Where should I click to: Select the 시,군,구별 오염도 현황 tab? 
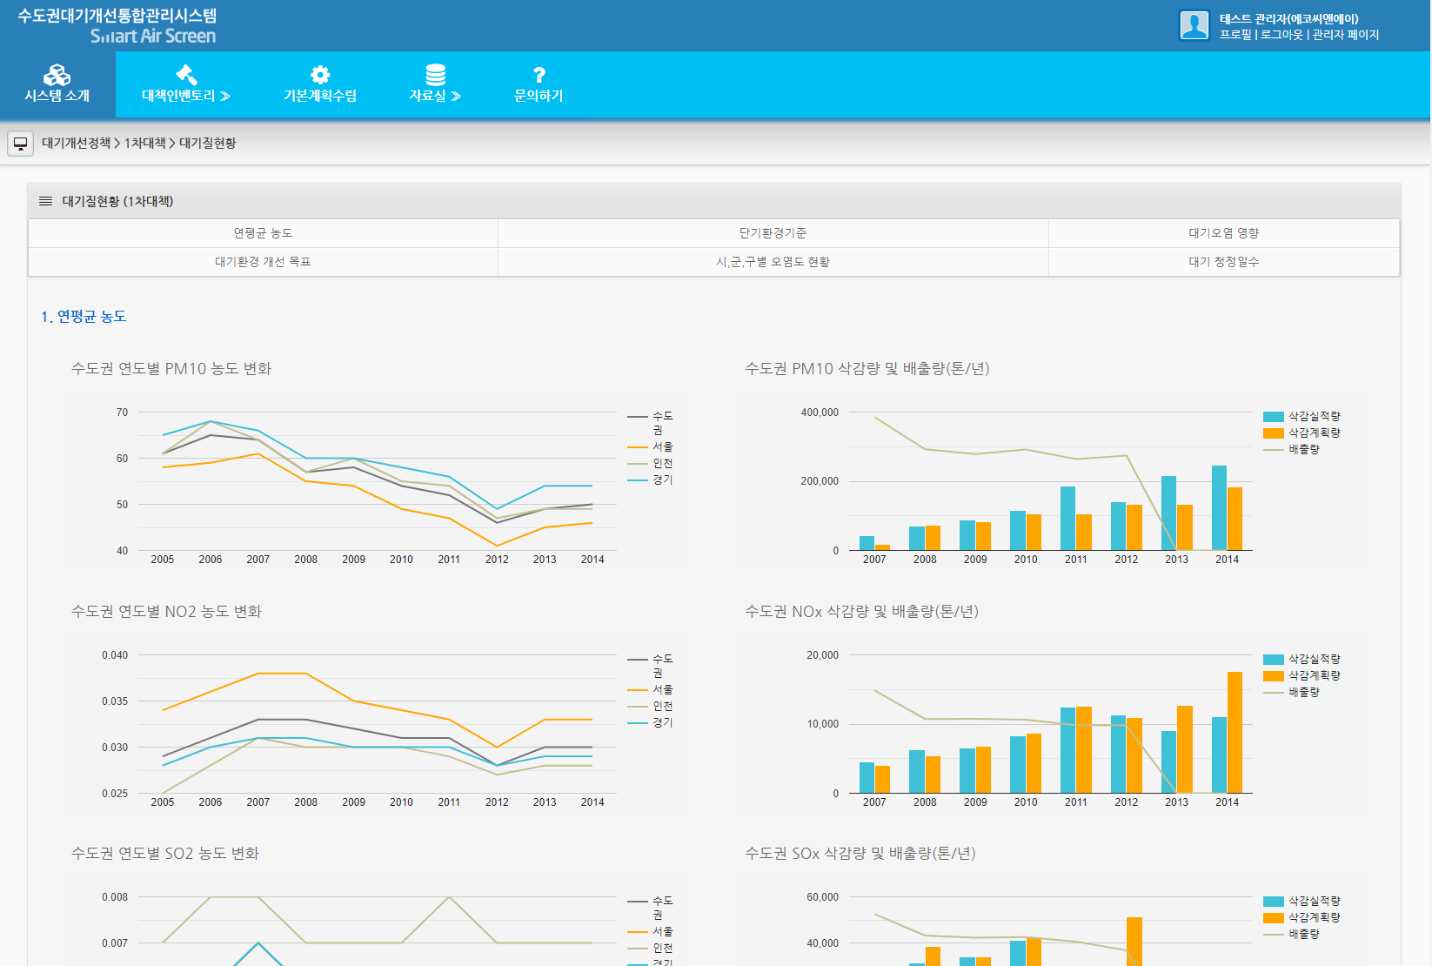point(773,262)
